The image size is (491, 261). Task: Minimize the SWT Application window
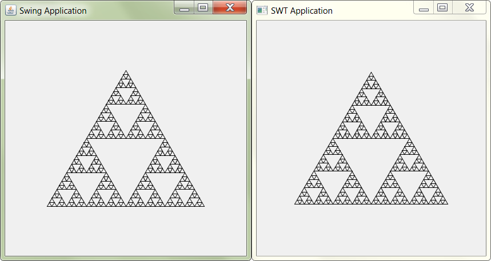pyautogui.click(x=424, y=7)
